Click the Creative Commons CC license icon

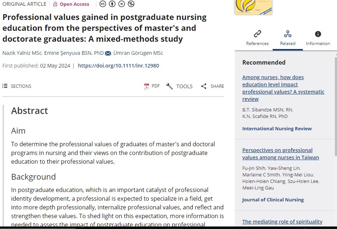pos(103,4)
